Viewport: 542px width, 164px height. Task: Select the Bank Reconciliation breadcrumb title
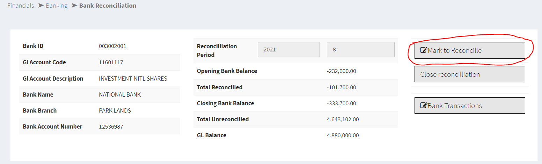click(x=108, y=6)
